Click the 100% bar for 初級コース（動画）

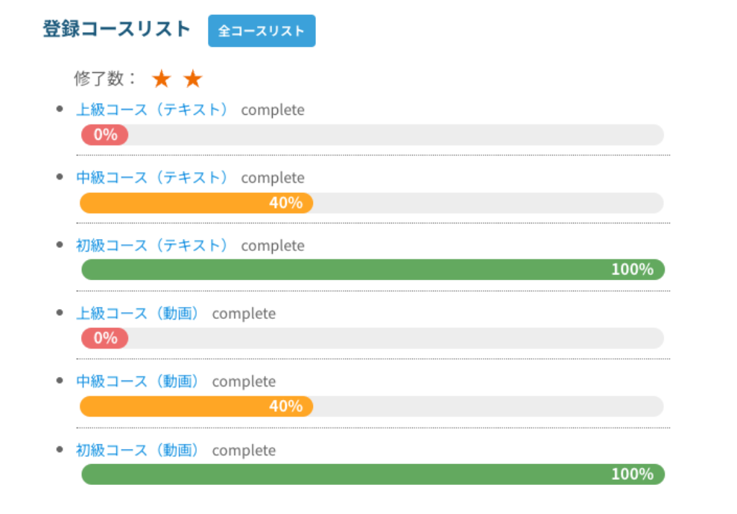pos(373,474)
